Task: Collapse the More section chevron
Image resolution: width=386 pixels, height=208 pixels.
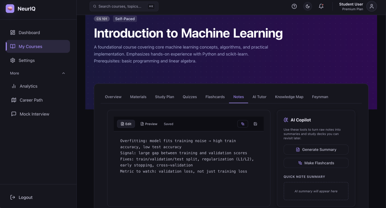Action: click(x=64, y=73)
